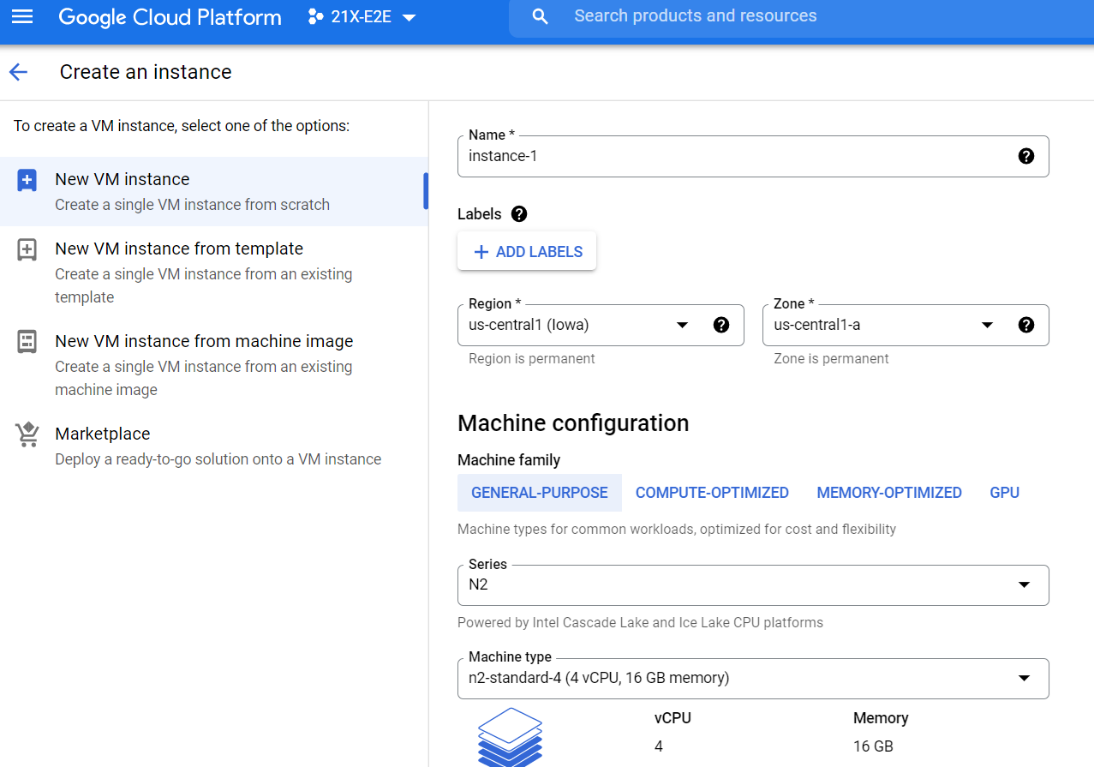The width and height of the screenshot is (1094, 767).
Task: Switch to Memory-Optimized machine family
Action: click(x=888, y=493)
